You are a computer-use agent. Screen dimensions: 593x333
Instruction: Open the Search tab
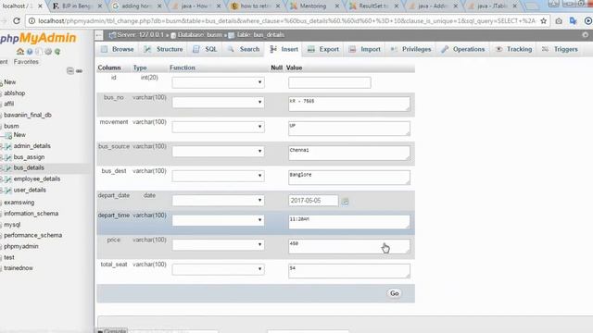click(x=244, y=49)
